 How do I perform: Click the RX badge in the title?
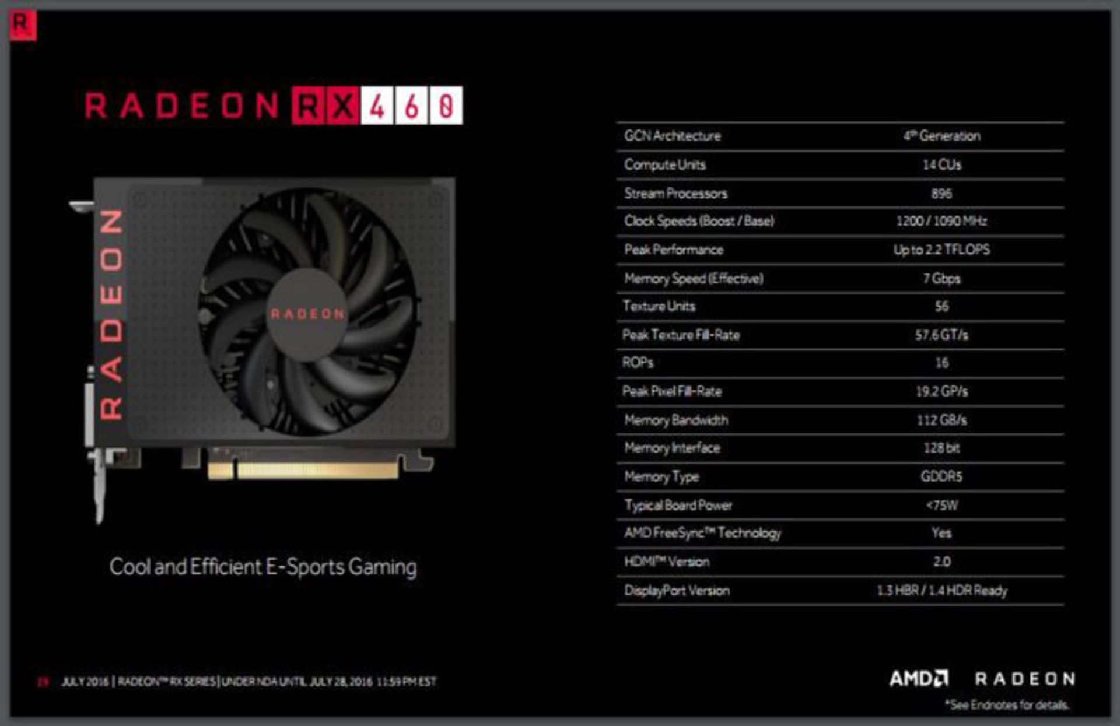(325, 106)
